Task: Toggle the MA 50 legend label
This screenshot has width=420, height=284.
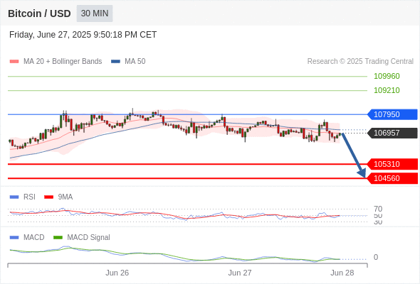Action: click(x=135, y=62)
